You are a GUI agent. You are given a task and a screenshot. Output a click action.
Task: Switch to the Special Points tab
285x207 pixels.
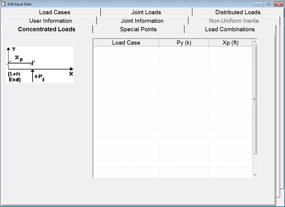pyautogui.click(x=138, y=29)
